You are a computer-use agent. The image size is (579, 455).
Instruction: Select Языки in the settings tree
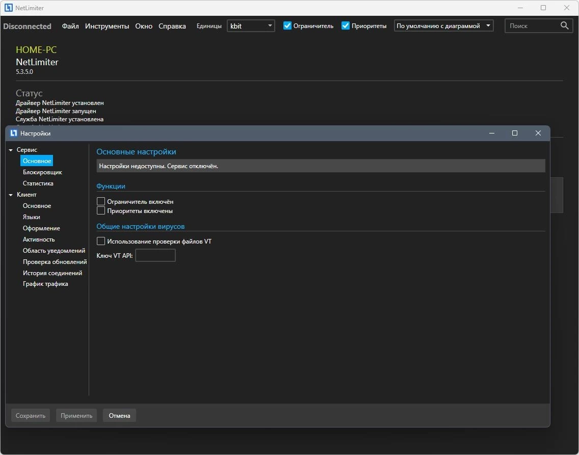[32, 217]
